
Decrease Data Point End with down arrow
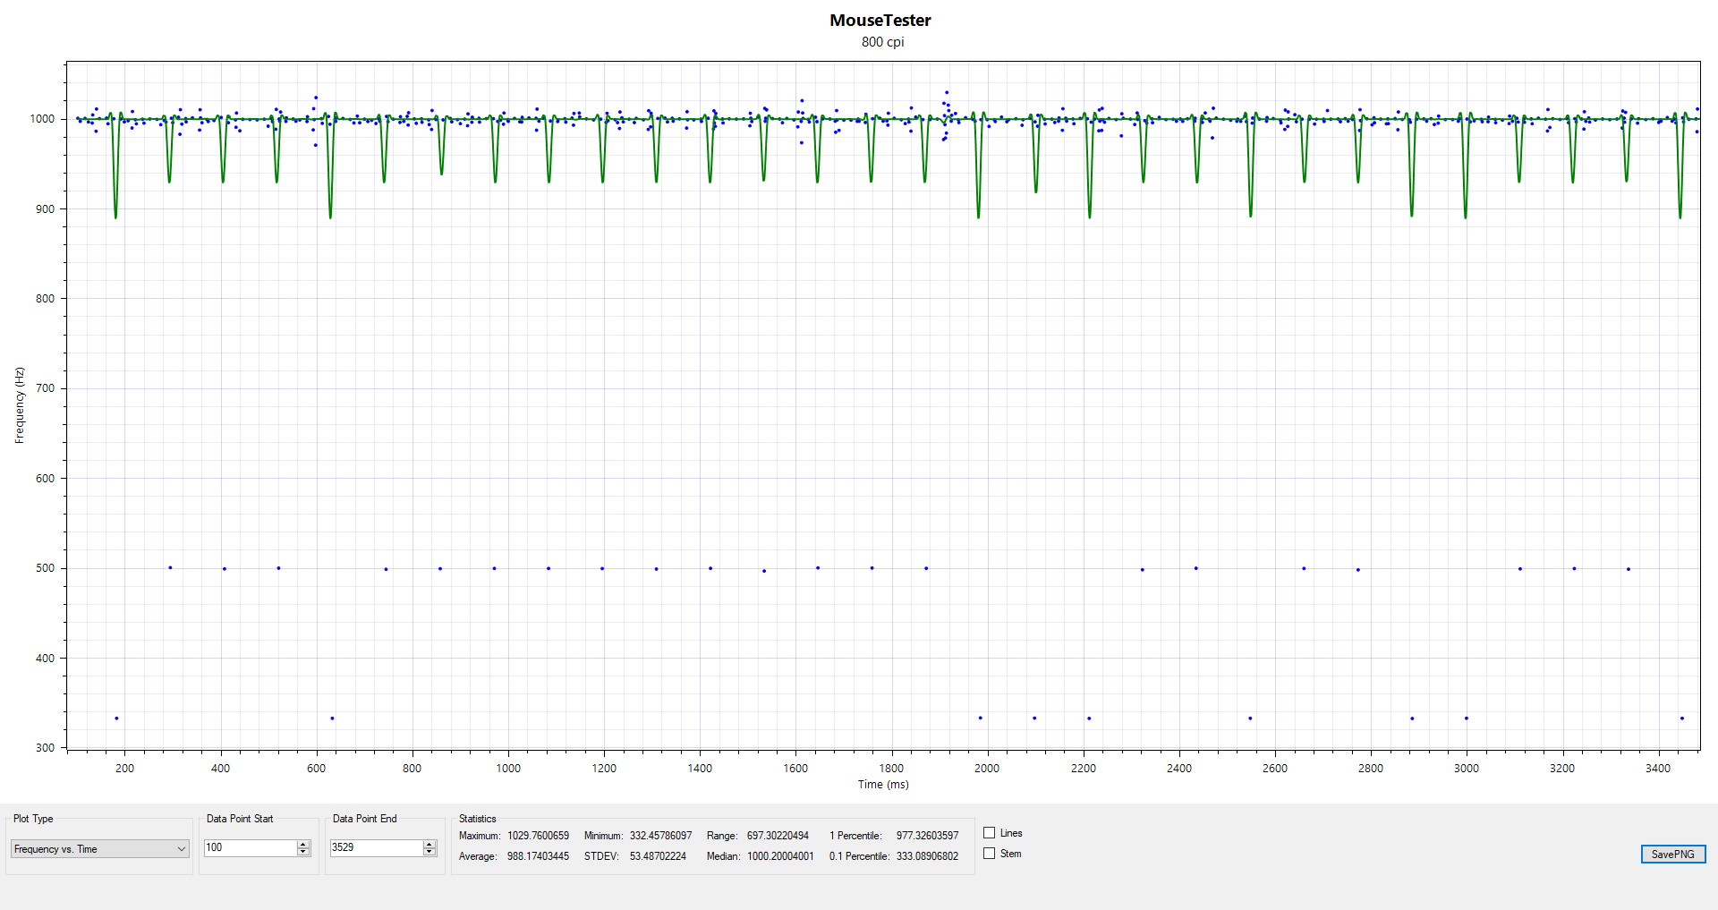point(429,852)
